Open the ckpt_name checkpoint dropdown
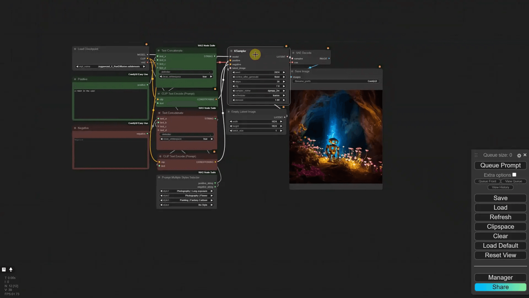This screenshot has height=298, width=529. [x=110, y=66]
